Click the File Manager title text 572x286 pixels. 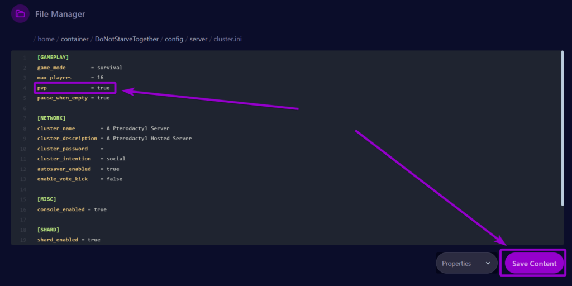[x=60, y=14]
